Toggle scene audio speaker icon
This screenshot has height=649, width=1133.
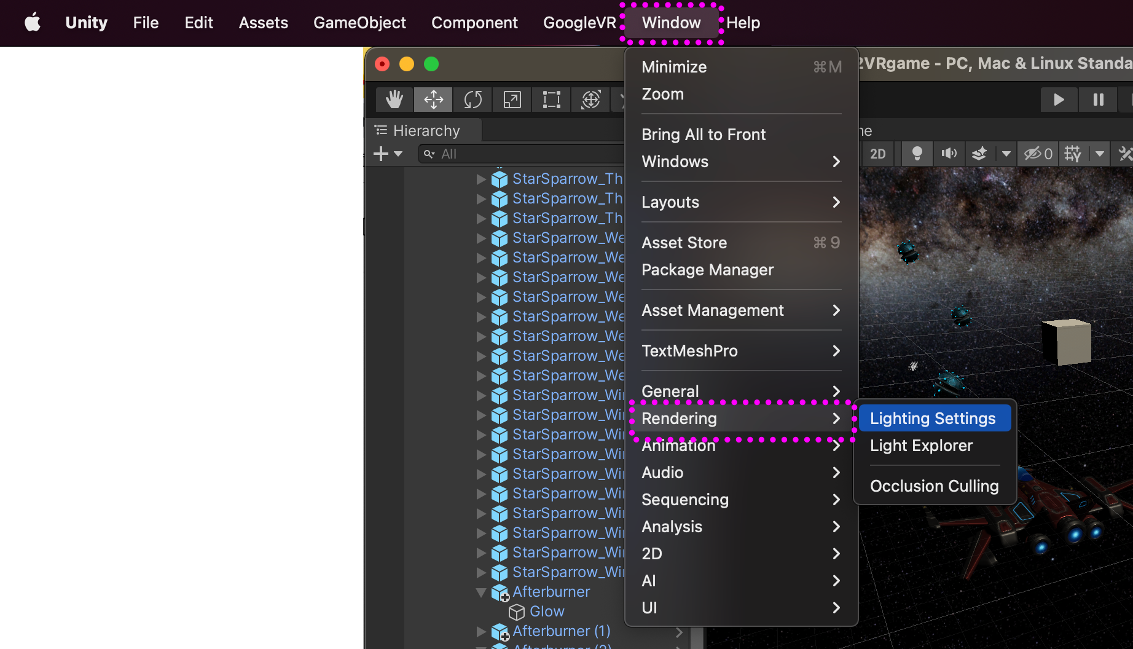click(x=949, y=154)
